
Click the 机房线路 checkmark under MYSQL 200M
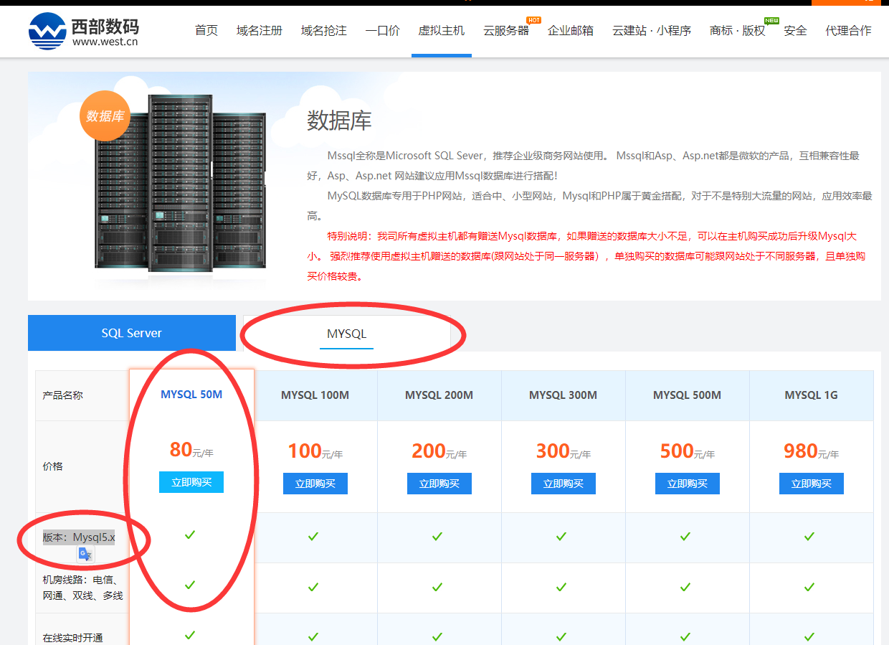437,587
